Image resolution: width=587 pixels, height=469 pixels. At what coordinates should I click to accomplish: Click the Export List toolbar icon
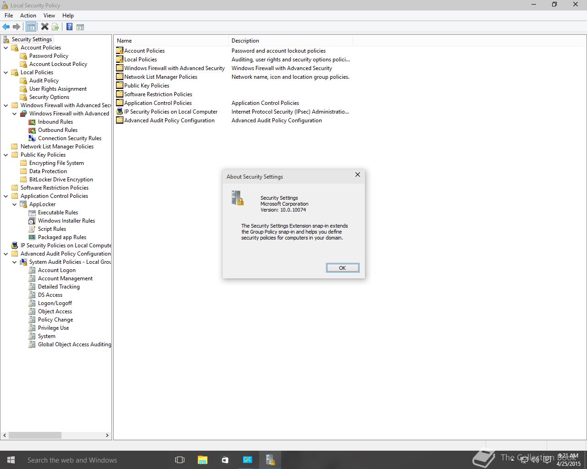pos(55,27)
